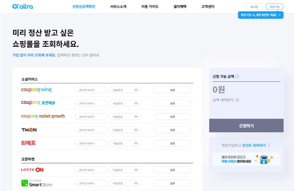Viewport: 294px width, 191px height.
Task: Click the 회원가입 button
Action: tap(274, 7)
